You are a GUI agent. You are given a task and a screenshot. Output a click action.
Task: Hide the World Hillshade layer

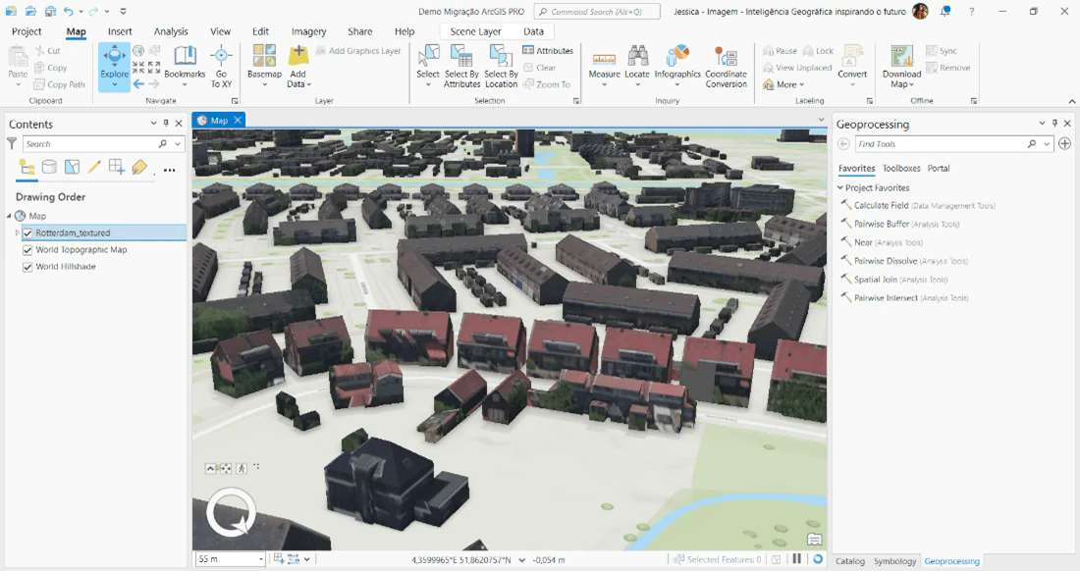click(x=27, y=267)
